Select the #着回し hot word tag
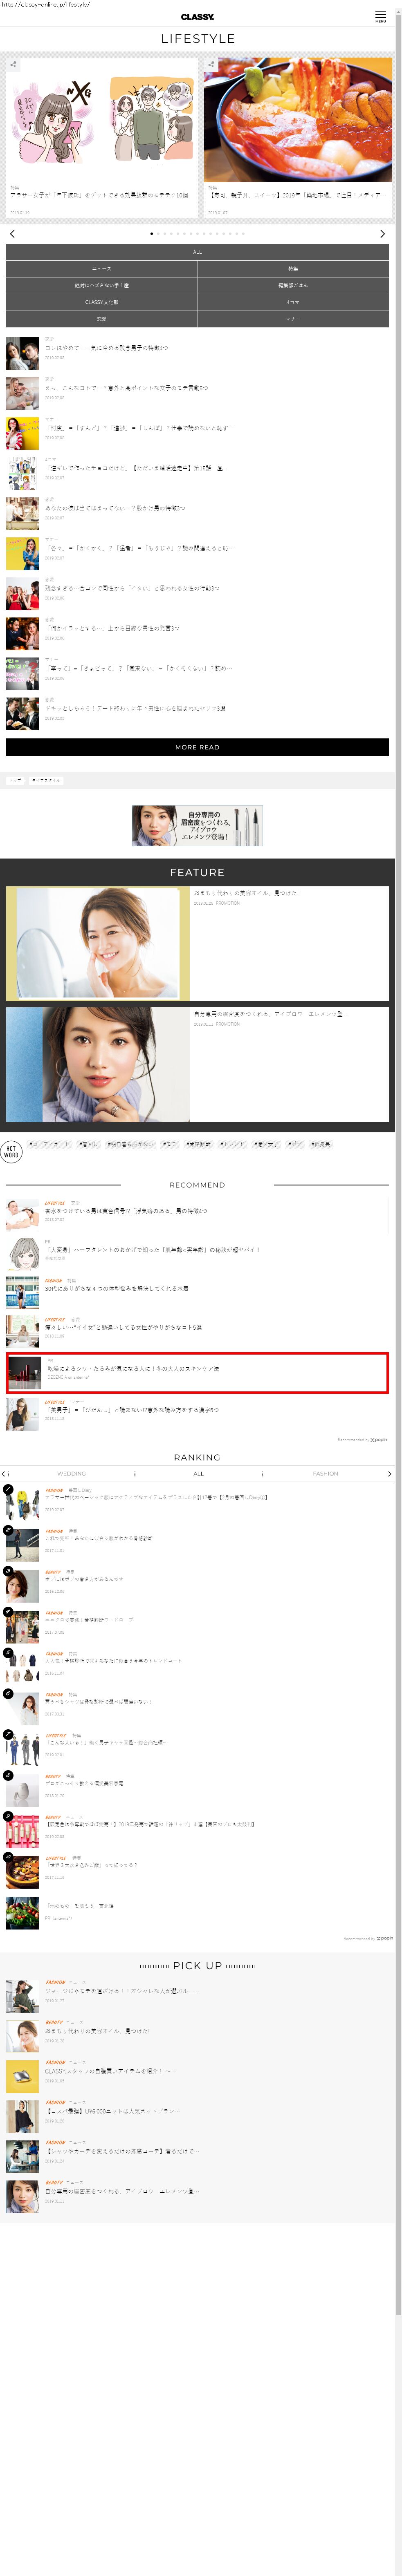 (89, 1144)
